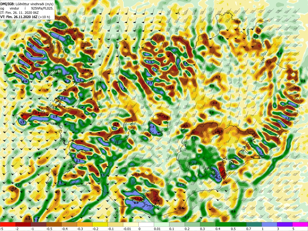Click the '-1.8' map value label
This screenshot has width=308, height=231.
tap(171, 88)
